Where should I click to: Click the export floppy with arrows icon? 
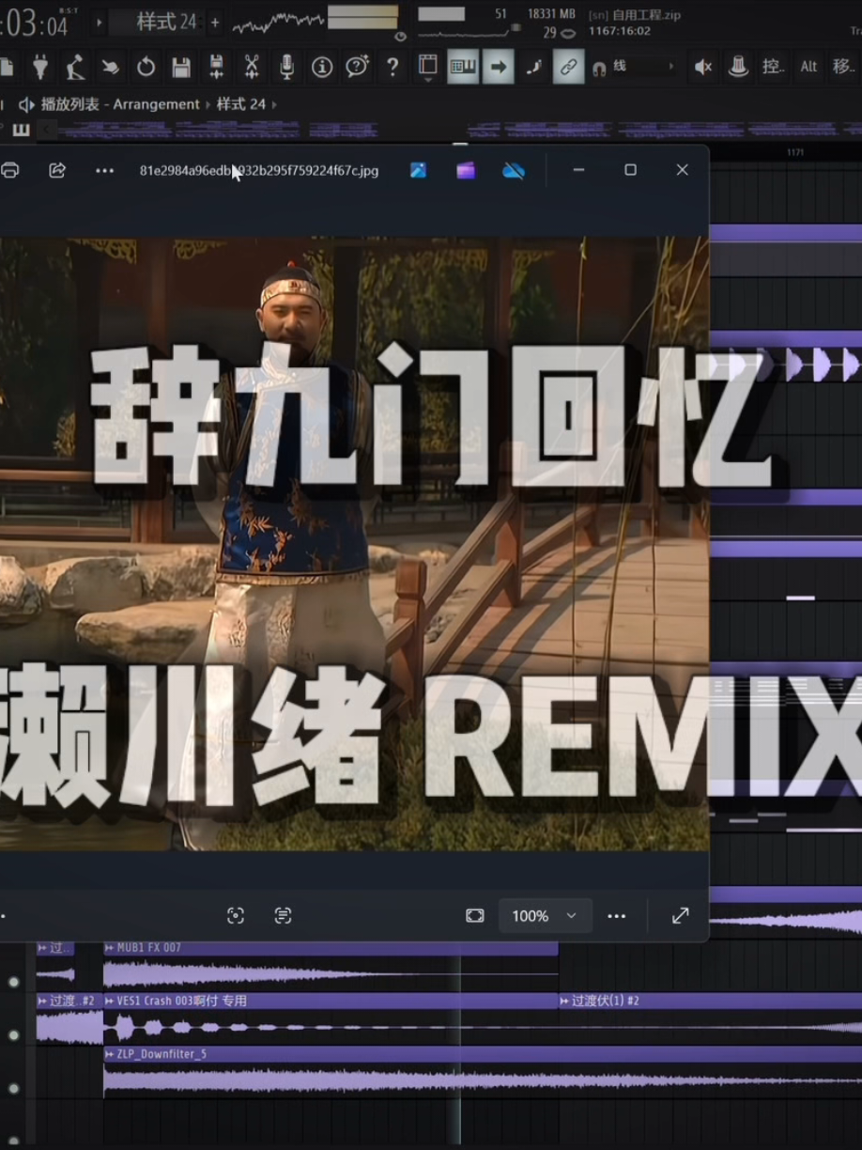216,67
